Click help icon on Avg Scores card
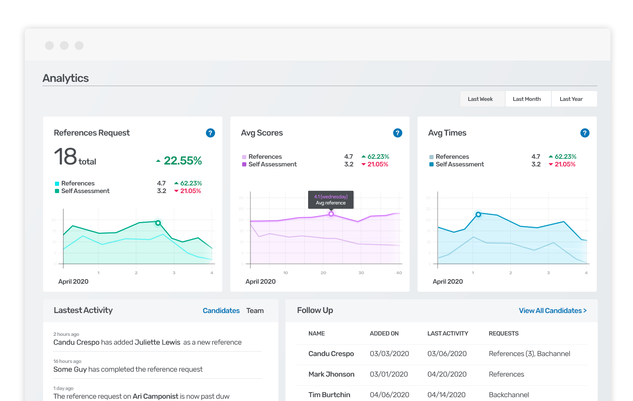 397,133
